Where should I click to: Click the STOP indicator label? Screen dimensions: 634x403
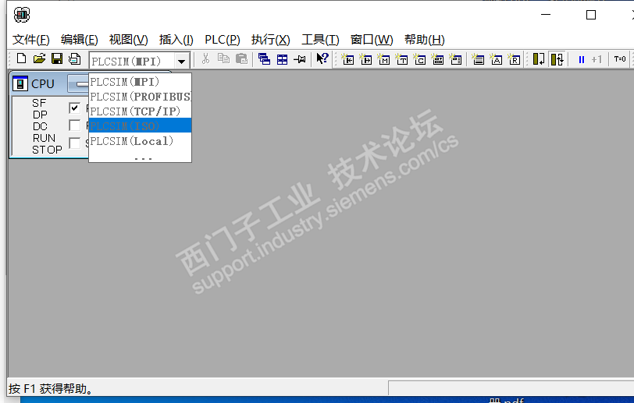47,150
